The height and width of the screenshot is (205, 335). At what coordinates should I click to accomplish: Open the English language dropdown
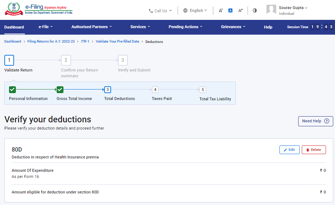195,10
